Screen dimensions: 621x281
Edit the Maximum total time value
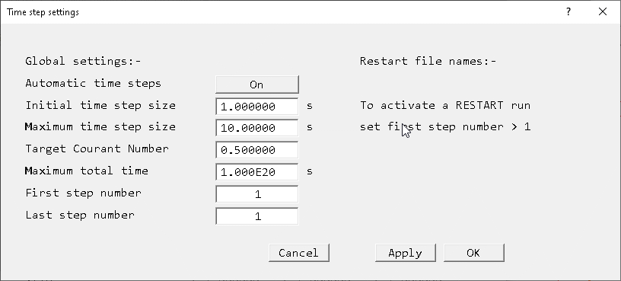pyautogui.click(x=257, y=172)
